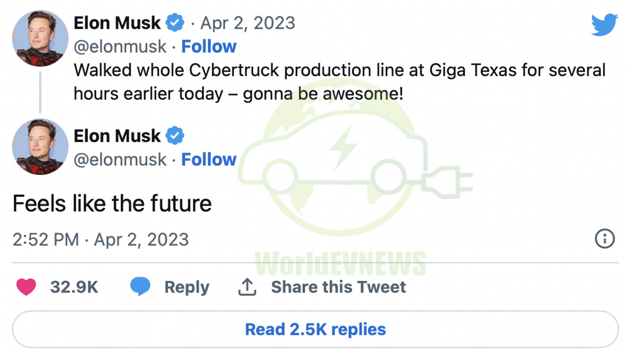The width and height of the screenshot is (627, 353).
Task: Open the tweet info circle icon
Action: 604,239
